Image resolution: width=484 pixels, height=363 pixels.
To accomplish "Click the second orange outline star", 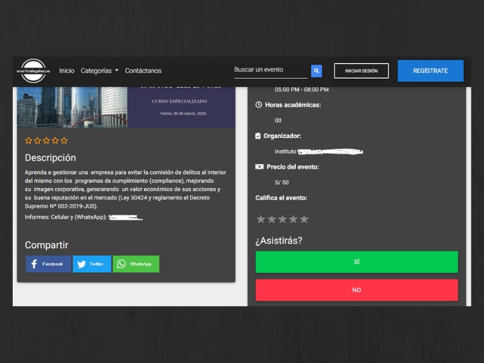I will point(38,140).
